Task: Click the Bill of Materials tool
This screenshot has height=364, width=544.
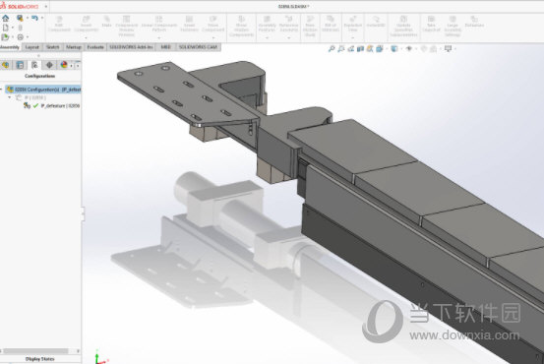Action: pos(331,24)
